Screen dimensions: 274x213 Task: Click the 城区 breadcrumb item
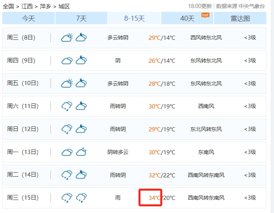tap(64, 7)
